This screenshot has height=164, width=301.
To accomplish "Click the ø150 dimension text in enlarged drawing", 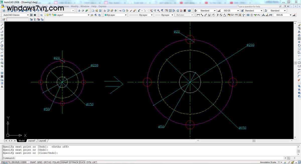I will point(242,128).
